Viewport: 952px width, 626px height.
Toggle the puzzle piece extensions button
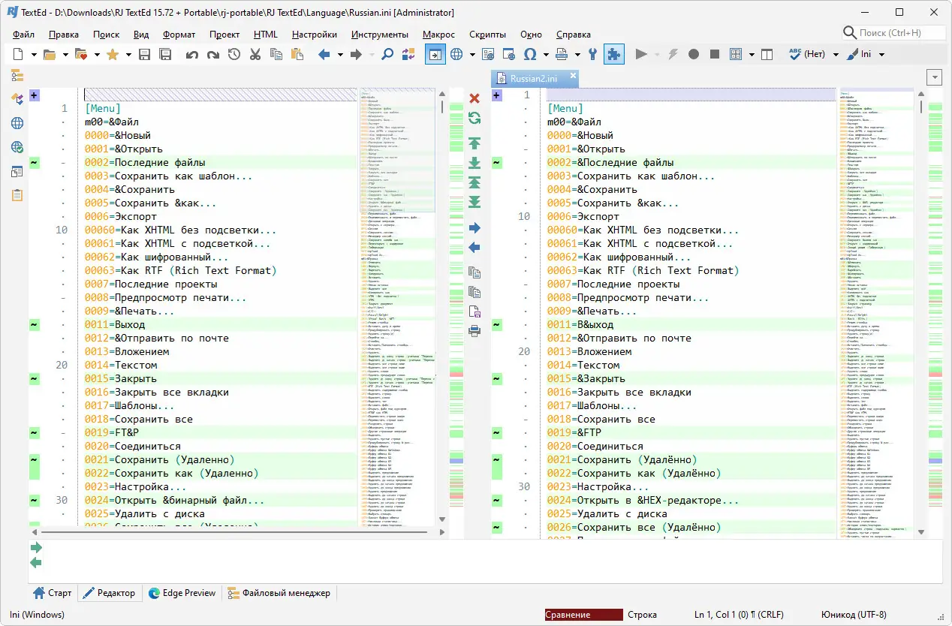coord(613,54)
